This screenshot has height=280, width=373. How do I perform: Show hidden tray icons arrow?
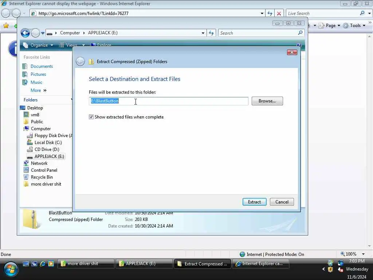[323, 269]
